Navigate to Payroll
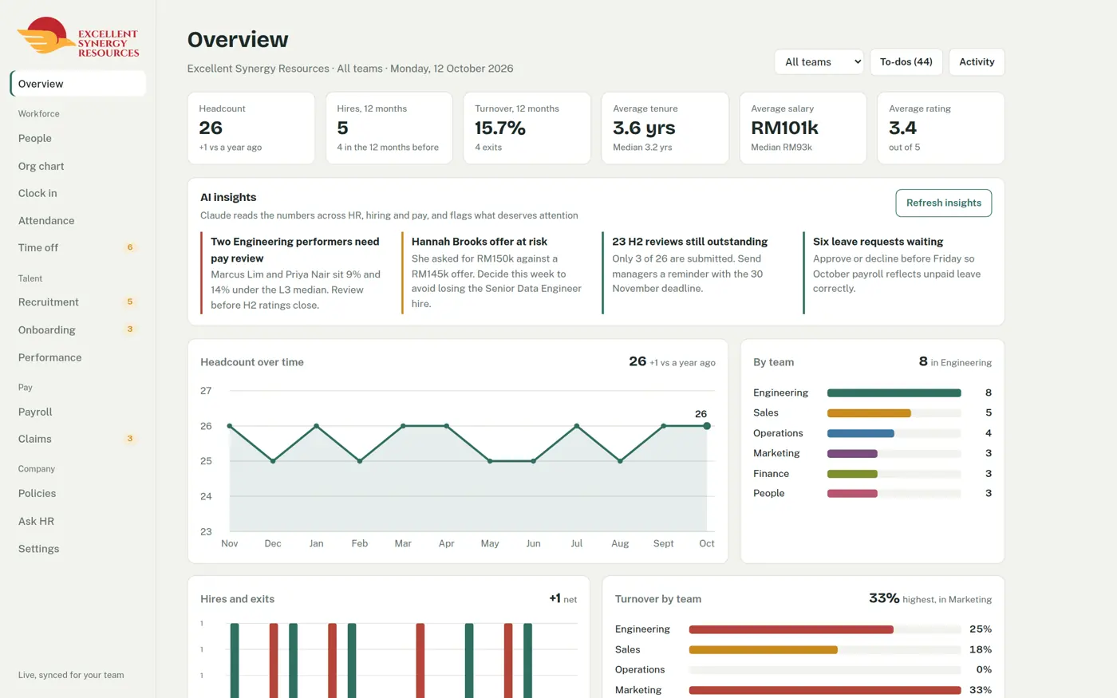1117x698 pixels. [78, 412]
